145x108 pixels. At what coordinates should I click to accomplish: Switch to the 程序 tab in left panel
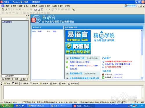pyautogui.click(x=15, y=79)
